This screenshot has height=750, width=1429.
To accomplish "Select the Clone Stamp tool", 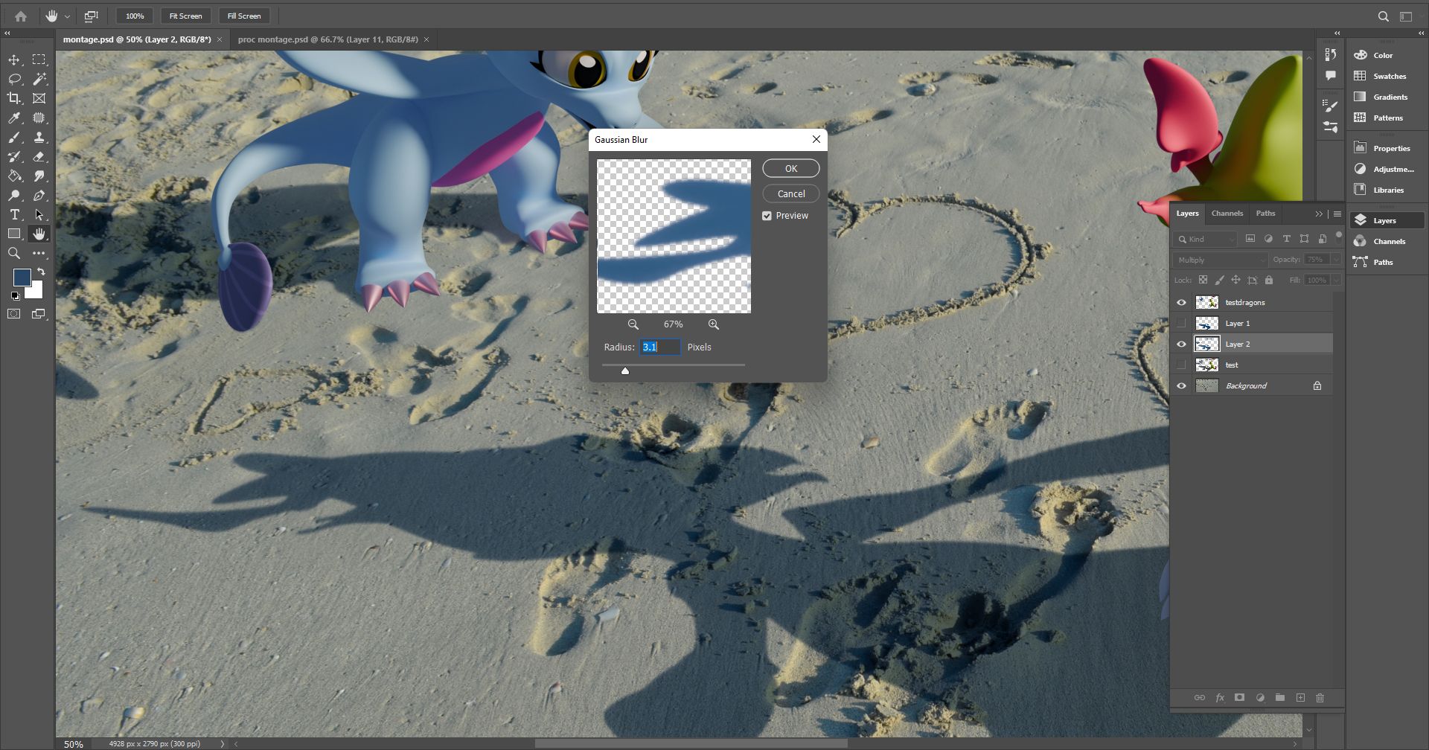I will [39, 138].
